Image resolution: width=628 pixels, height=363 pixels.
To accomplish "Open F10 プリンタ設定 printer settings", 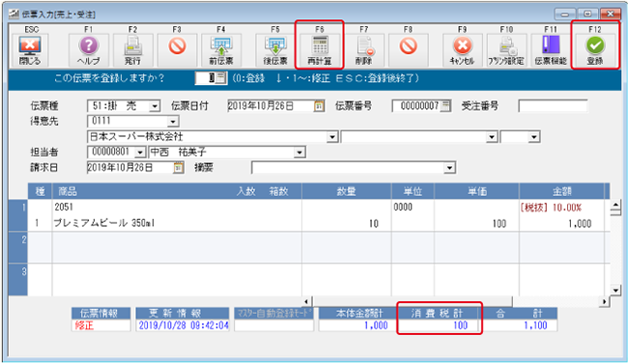I will (x=506, y=50).
